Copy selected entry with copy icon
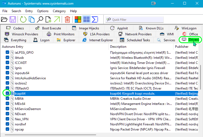The width and height of the screenshot is (203, 137). click(x=32, y=20)
